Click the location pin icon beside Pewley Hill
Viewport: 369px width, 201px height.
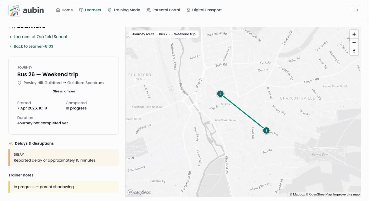click(19, 83)
